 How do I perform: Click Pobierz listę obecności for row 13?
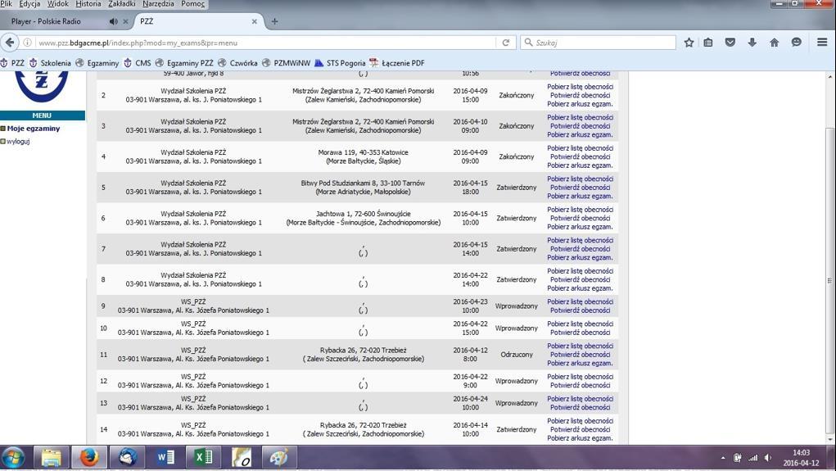(x=580, y=398)
